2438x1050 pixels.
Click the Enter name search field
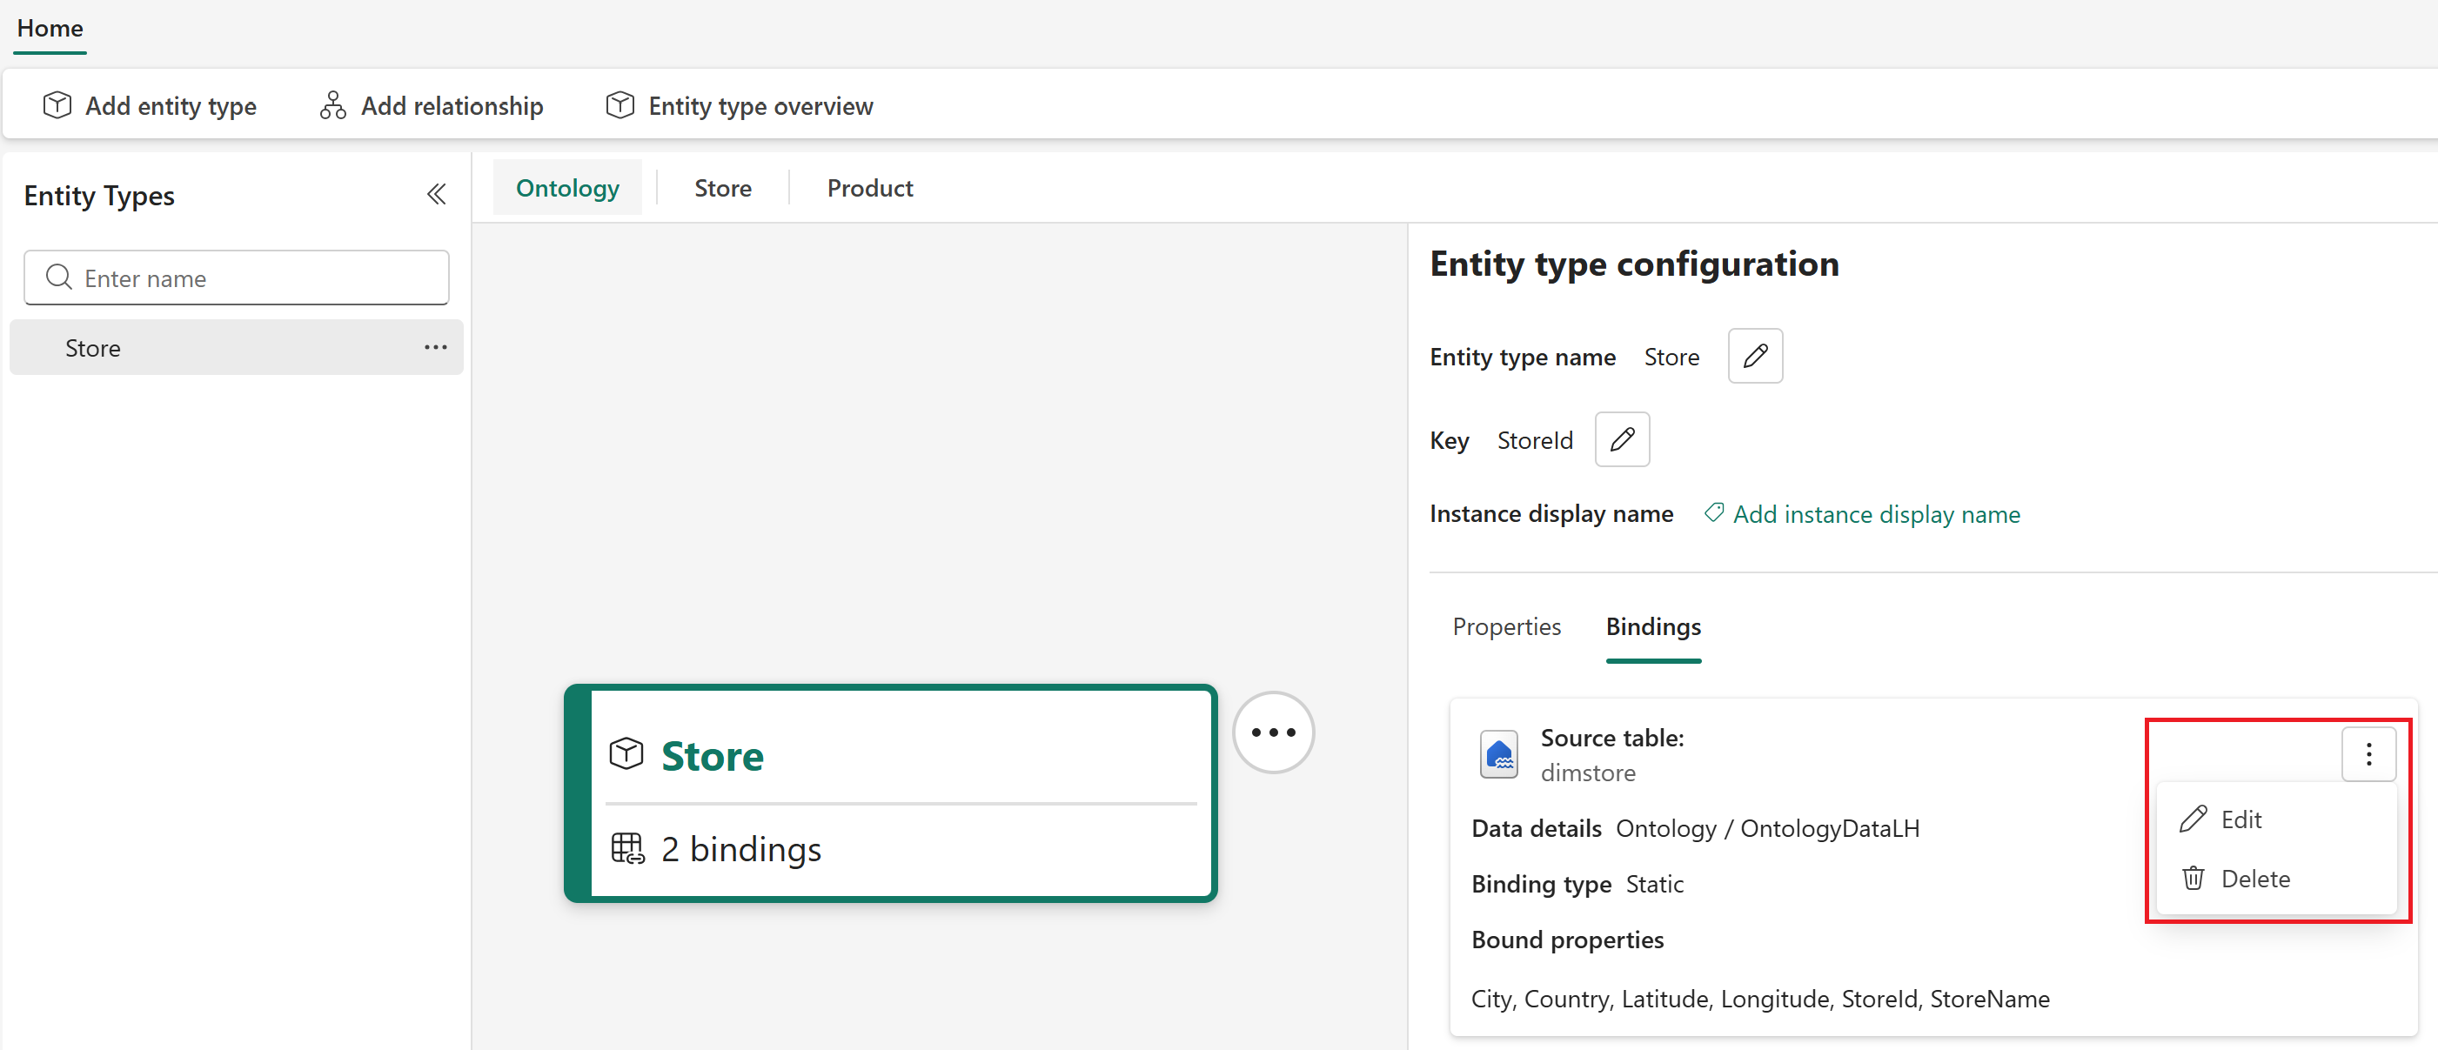(x=237, y=278)
